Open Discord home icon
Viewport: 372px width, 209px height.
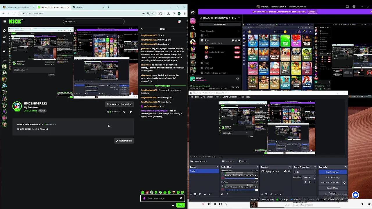coord(193,12)
